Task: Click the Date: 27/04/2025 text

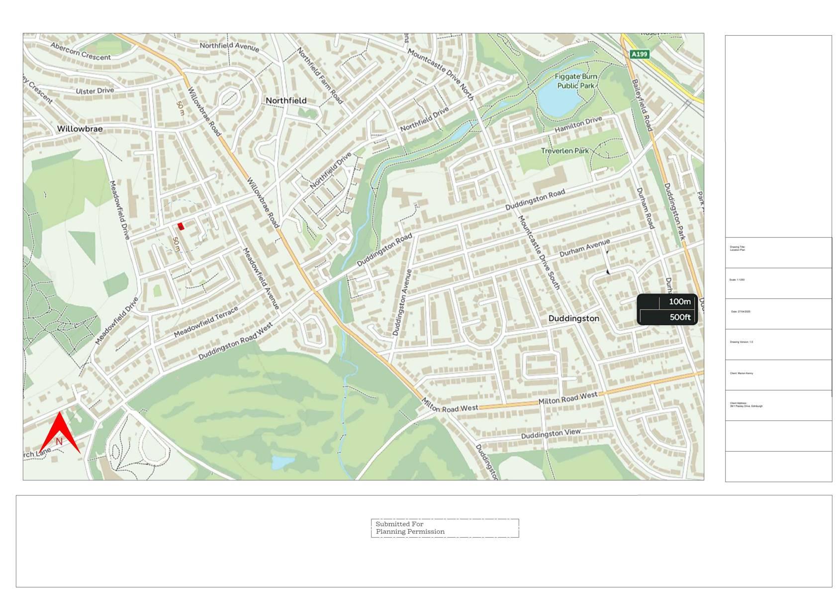Action: tap(741, 311)
